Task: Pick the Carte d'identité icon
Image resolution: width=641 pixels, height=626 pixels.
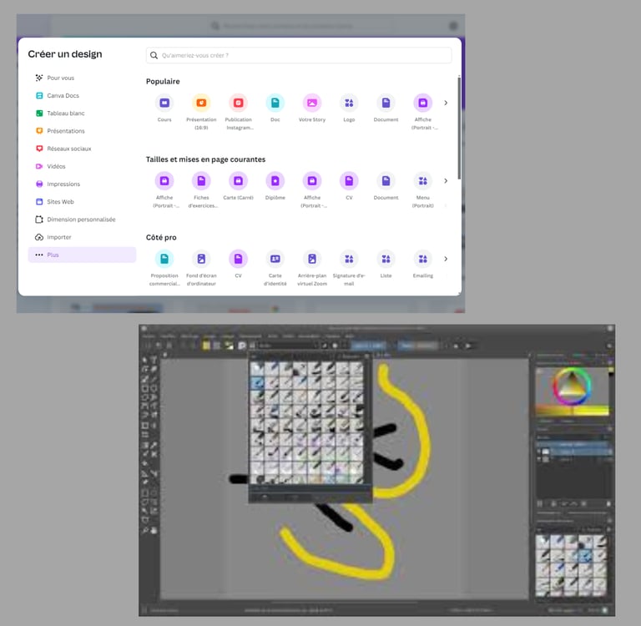Action: pos(275,259)
